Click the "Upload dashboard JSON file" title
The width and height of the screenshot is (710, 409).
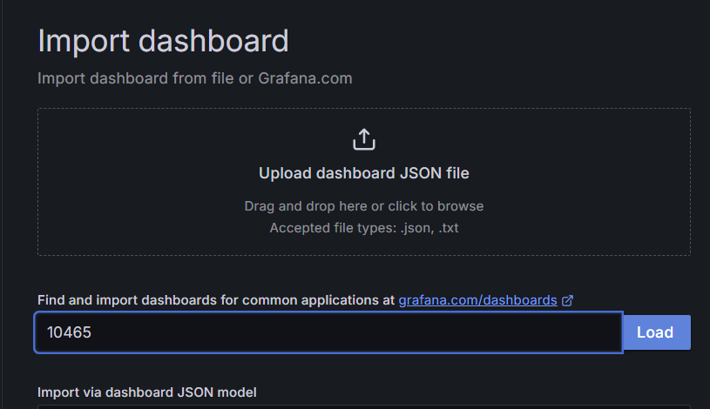364,173
